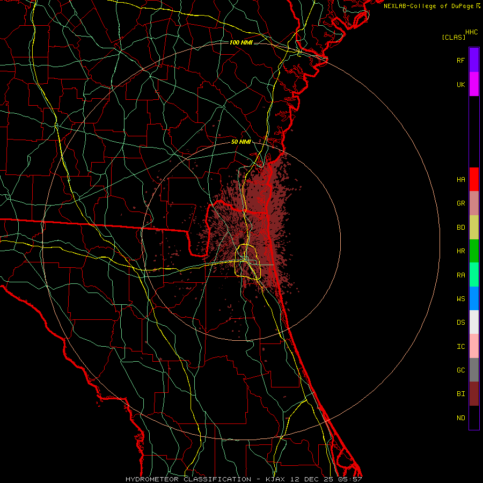Click the BI brown legend swatch
483x483 pixels.
point(474,394)
